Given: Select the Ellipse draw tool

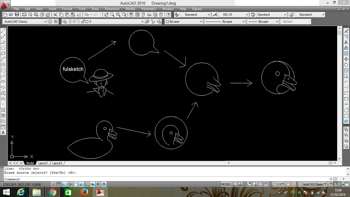Looking at the screenshot, I should pyautogui.click(x=3, y=82).
